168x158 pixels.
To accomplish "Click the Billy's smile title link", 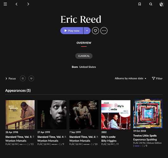I will click(108, 137).
